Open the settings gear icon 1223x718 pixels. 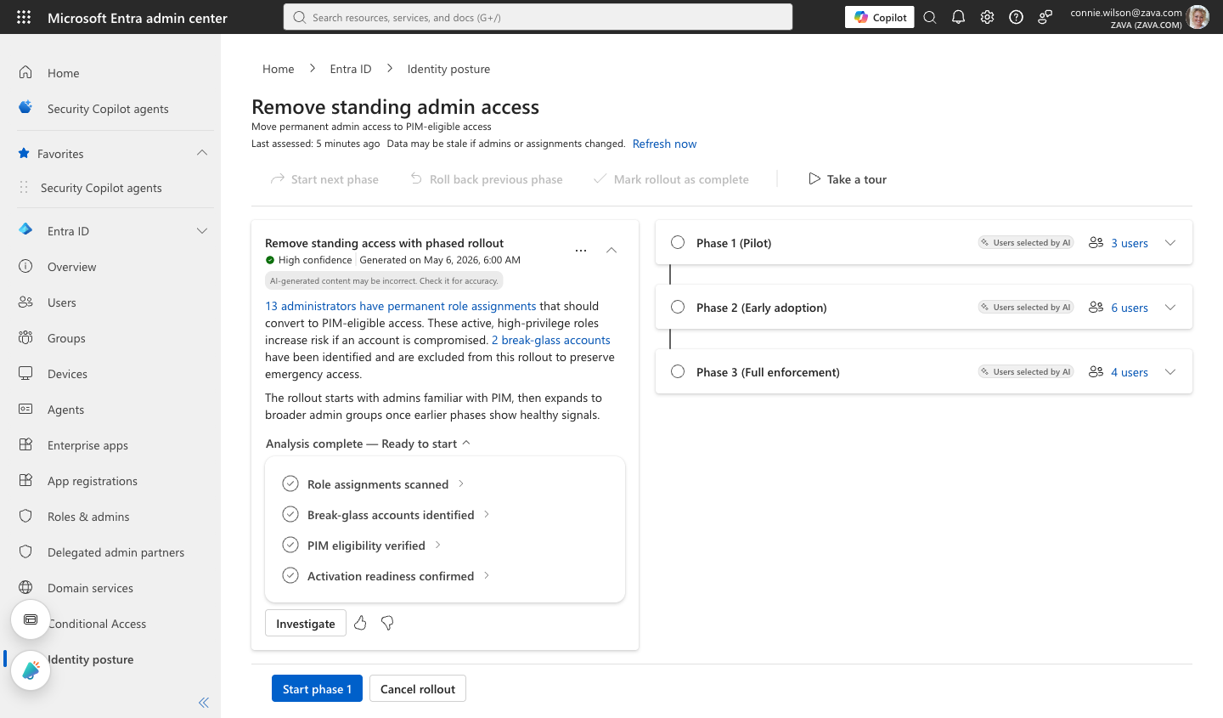pos(987,17)
